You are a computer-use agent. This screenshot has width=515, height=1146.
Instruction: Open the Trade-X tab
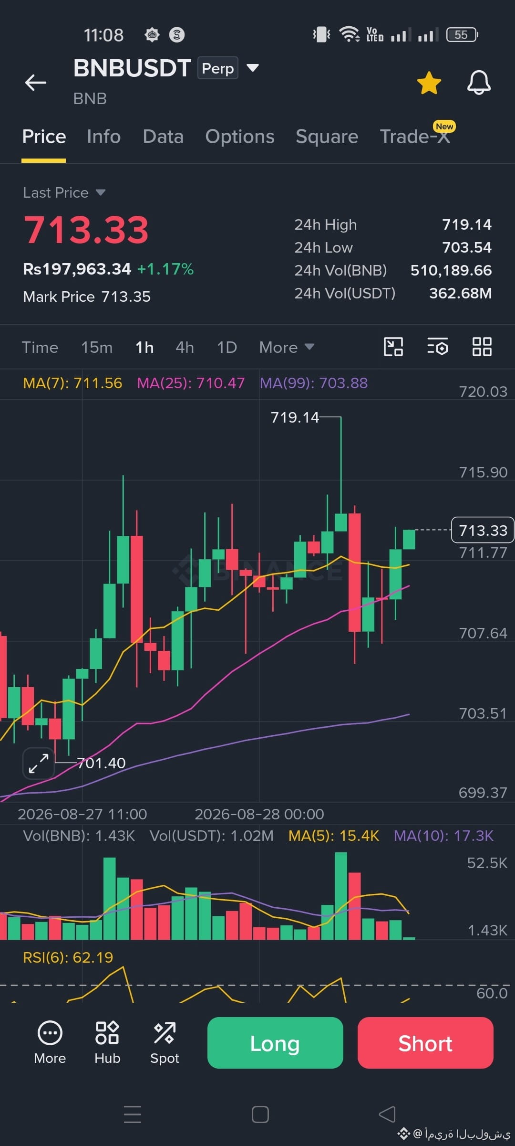(x=415, y=137)
